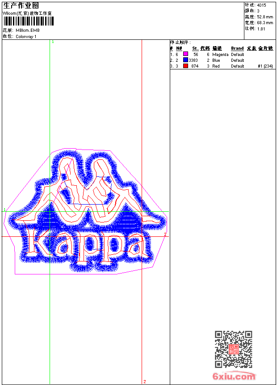Click the scale value 1.81
This screenshot has width=277, height=385.
[x=261, y=29]
